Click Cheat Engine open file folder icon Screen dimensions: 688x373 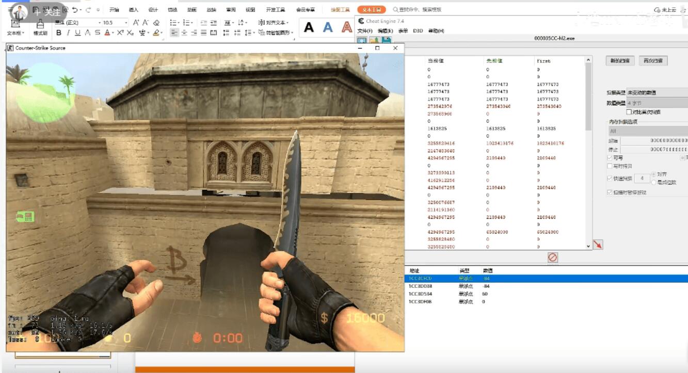pos(374,40)
